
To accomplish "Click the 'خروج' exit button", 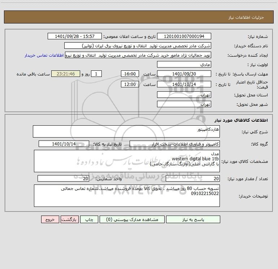I will click(x=50, y=219).
